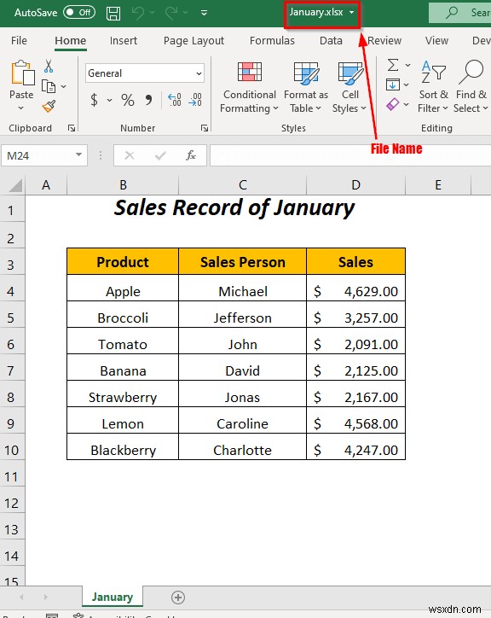This screenshot has height=618, width=491.
Task: Switch to the Home tab
Action: pos(71,41)
